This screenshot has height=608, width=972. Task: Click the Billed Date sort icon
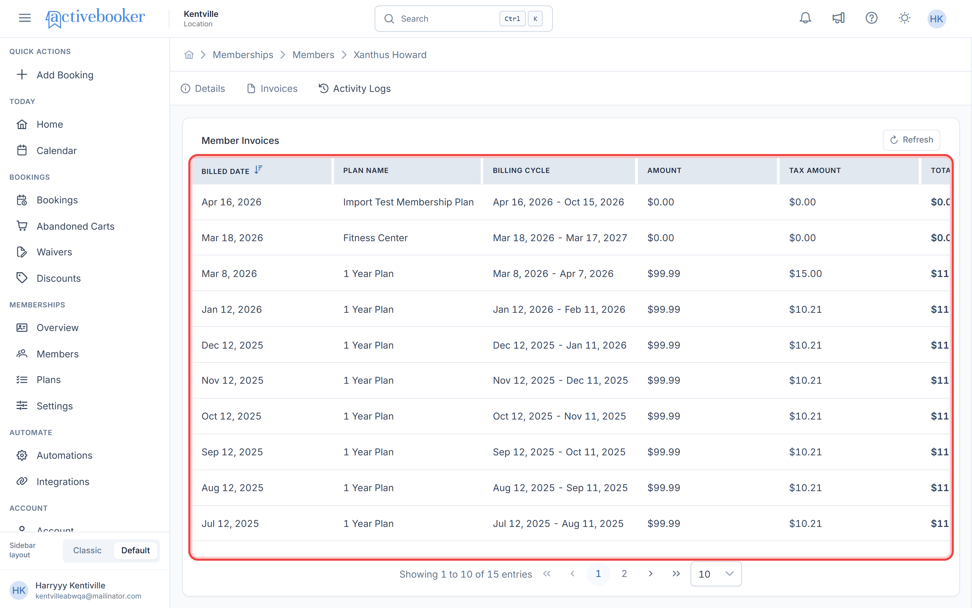tap(258, 170)
